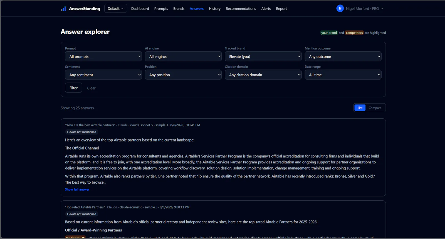445x239 pixels.
Task: Expand the AI engine dropdown
Action: click(183, 56)
